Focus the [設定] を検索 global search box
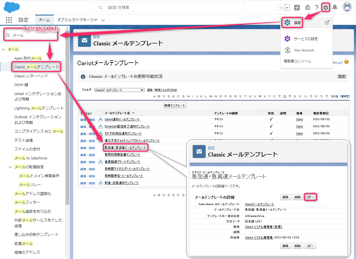 (168, 8)
